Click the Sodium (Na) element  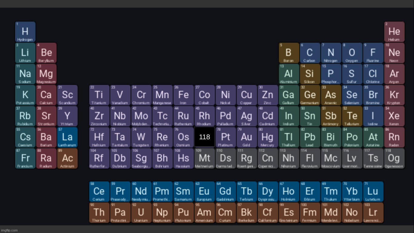pos(25,74)
